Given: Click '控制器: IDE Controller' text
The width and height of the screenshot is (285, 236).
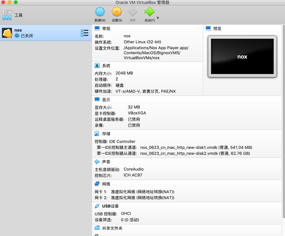Looking at the screenshot, I should (x=115, y=142).
